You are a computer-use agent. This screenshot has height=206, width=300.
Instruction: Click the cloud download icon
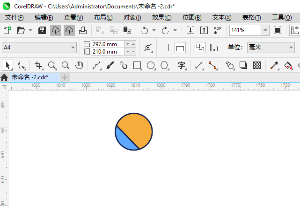pos(56,30)
